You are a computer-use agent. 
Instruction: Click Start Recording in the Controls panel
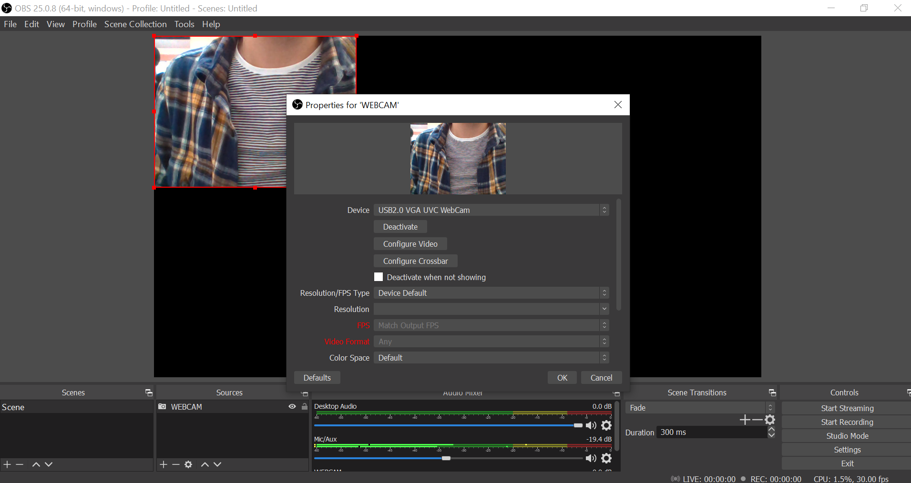click(x=847, y=422)
